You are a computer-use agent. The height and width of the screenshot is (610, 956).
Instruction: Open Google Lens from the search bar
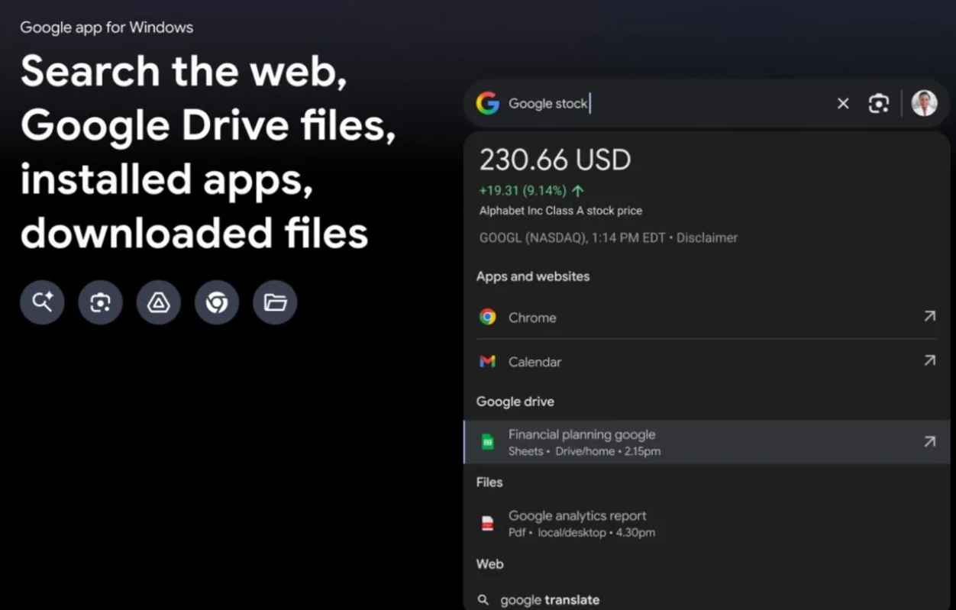tap(879, 103)
